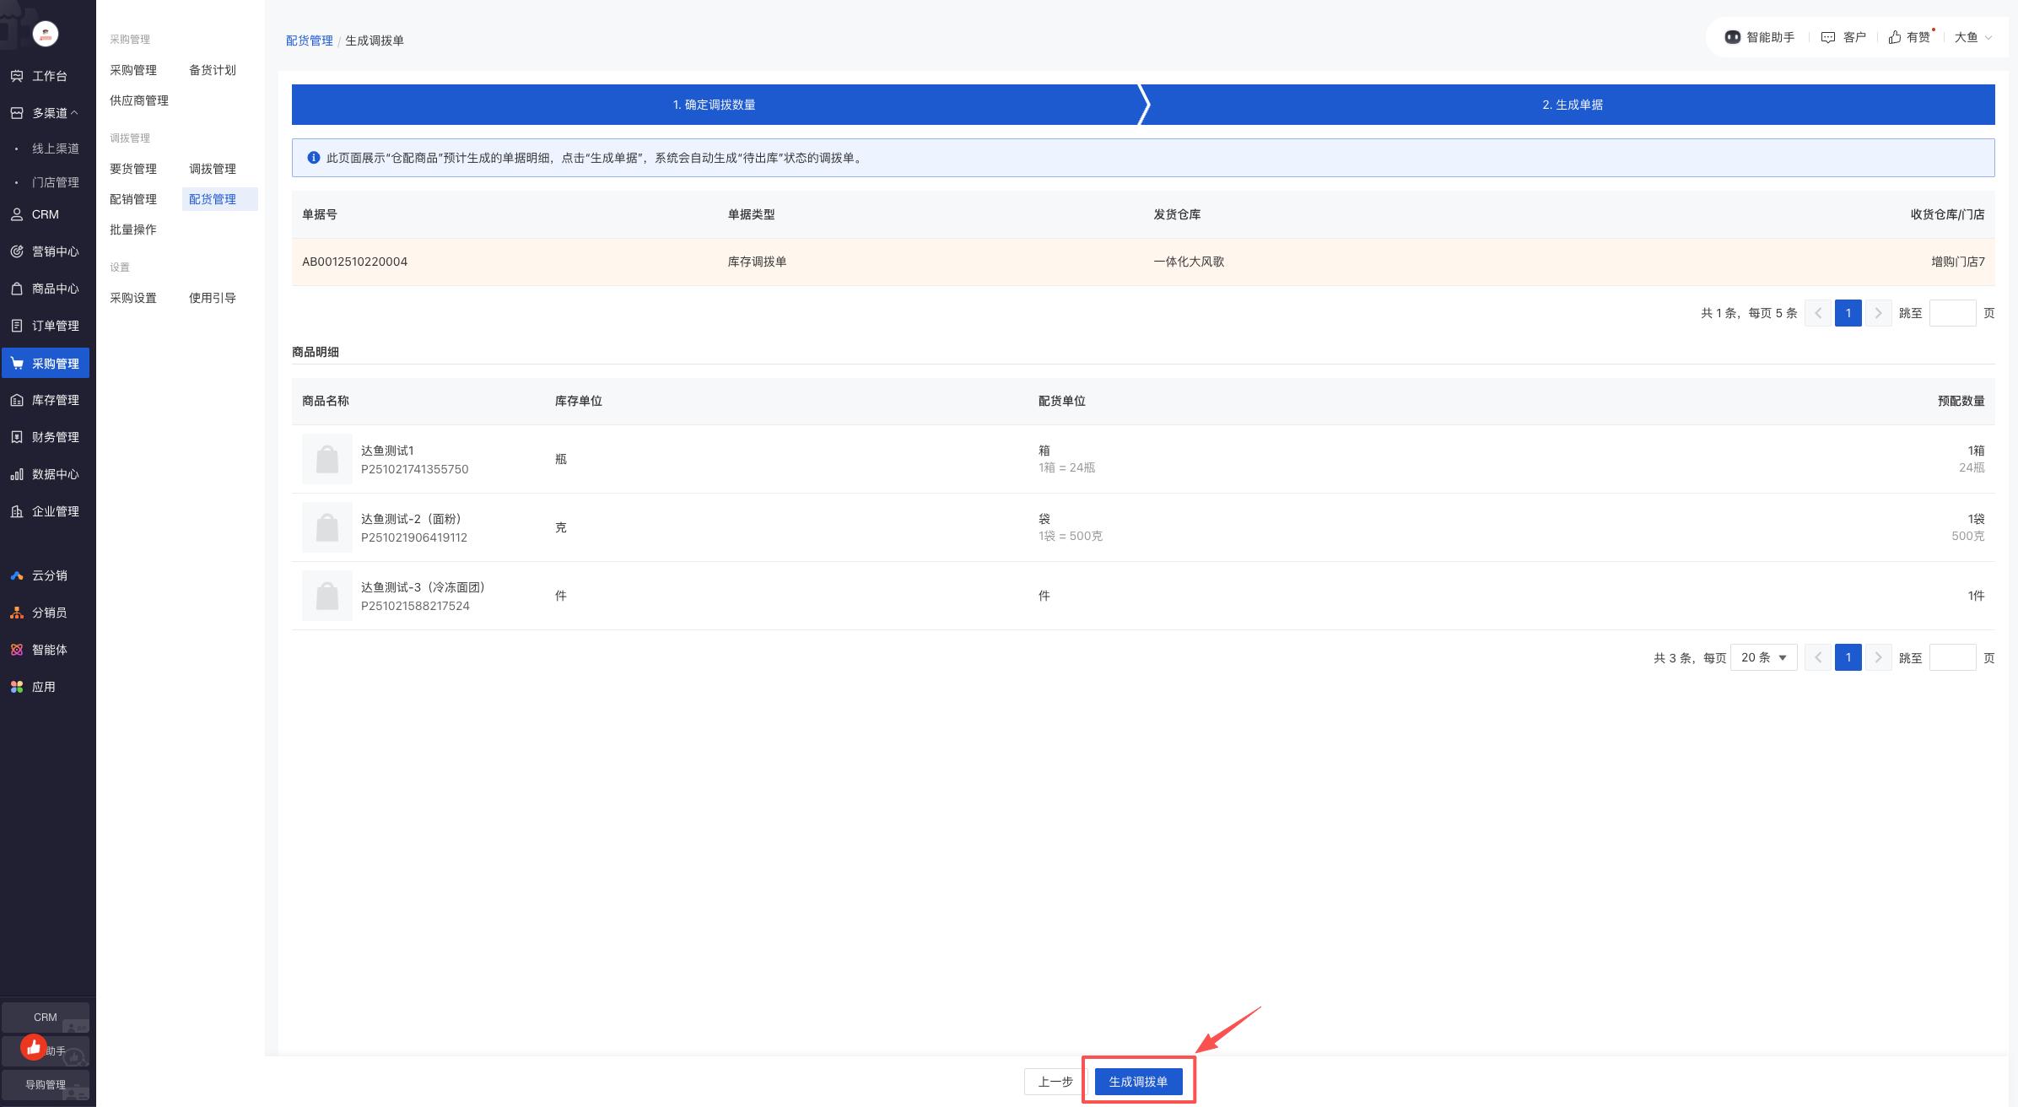The width and height of the screenshot is (2018, 1107).
Task: Click the 智能助手 robot icon
Action: 1732,37
